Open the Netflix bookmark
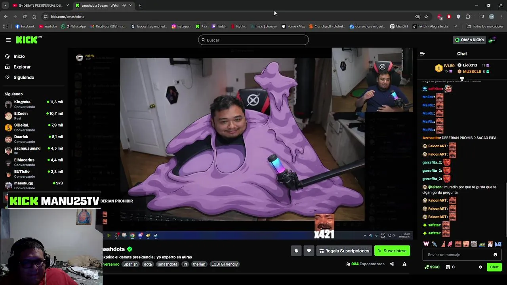 pos(238,27)
